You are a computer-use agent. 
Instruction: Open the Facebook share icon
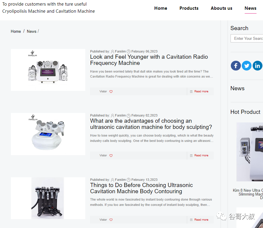(236, 65)
